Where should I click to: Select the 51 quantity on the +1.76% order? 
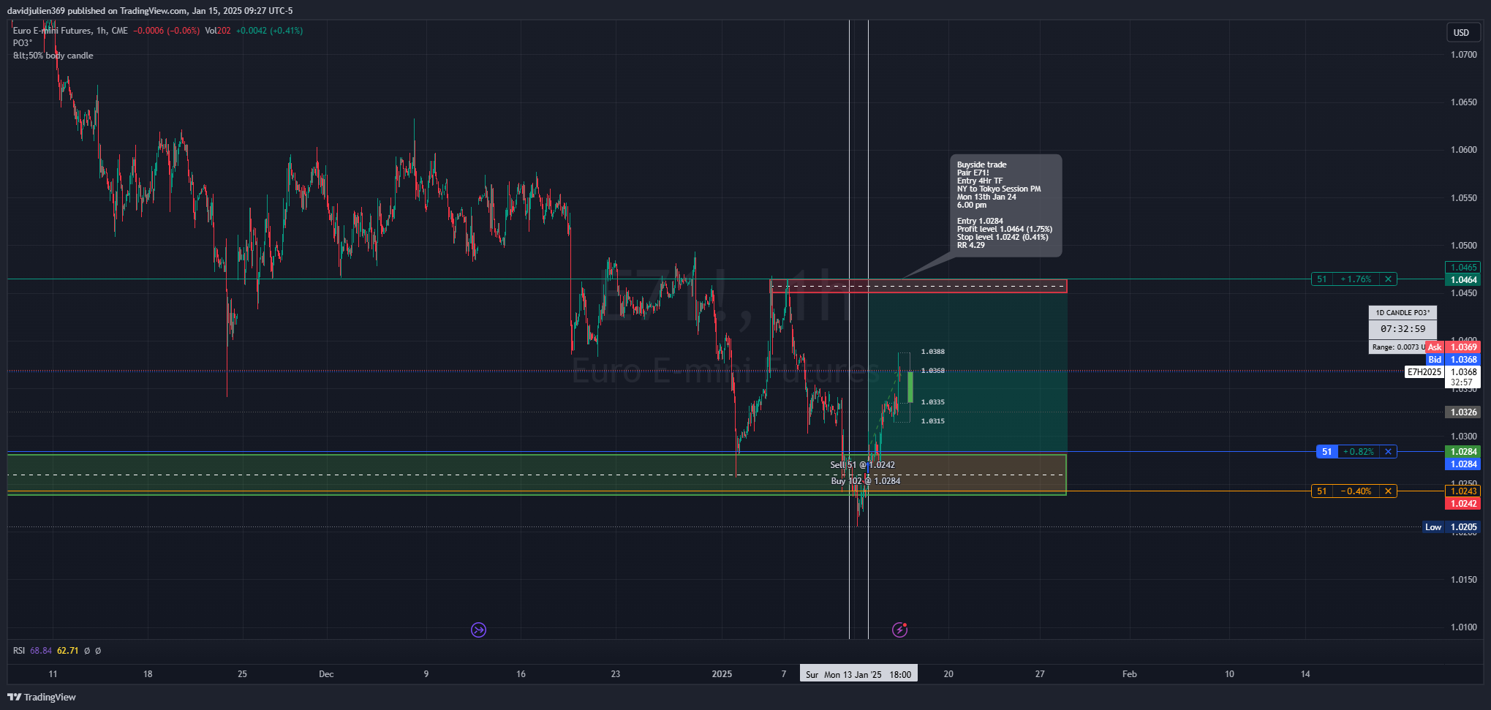pos(1321,279)
